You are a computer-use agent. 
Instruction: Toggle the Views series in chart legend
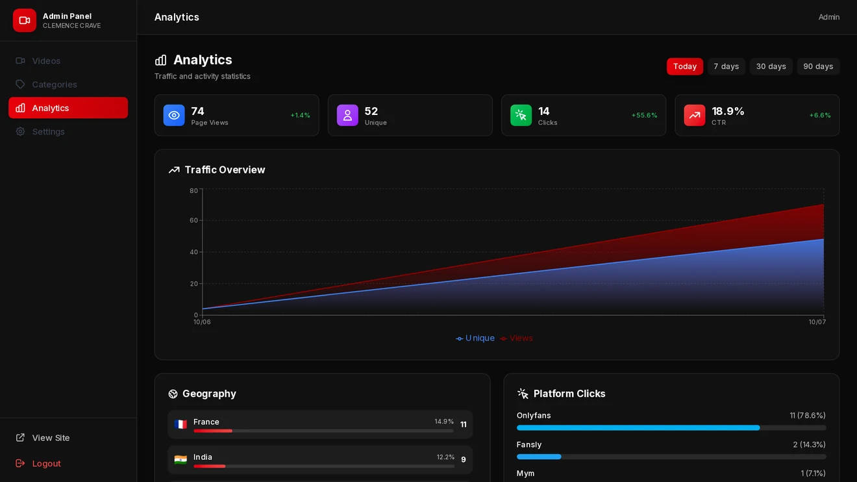[x=516, y=338]
